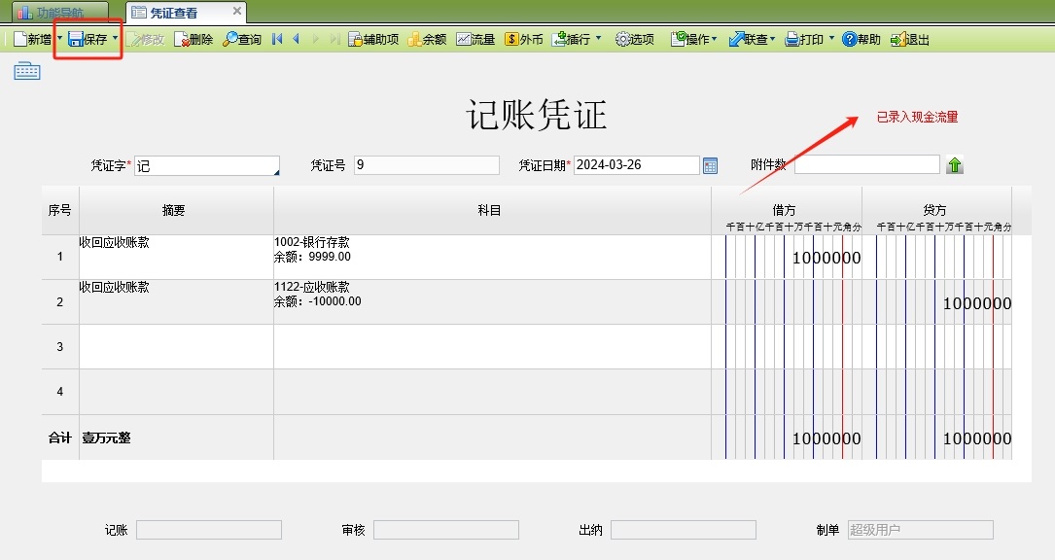Navigate to first voucher with leftmost arrow
1055x560 pixels.
[276, 39]
